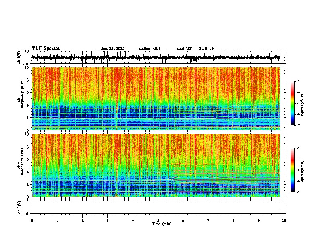The width and height of the screenshot is (320, 247).
Task: Select the date text "Jan. 21, 2025"
Action: coord(113,48)
